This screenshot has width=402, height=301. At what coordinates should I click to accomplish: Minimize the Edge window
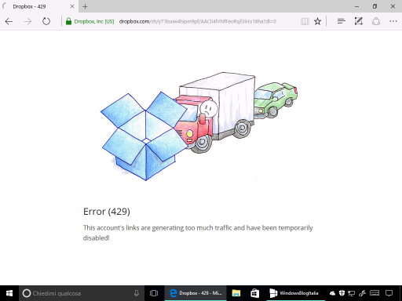[x=356, y=6]
